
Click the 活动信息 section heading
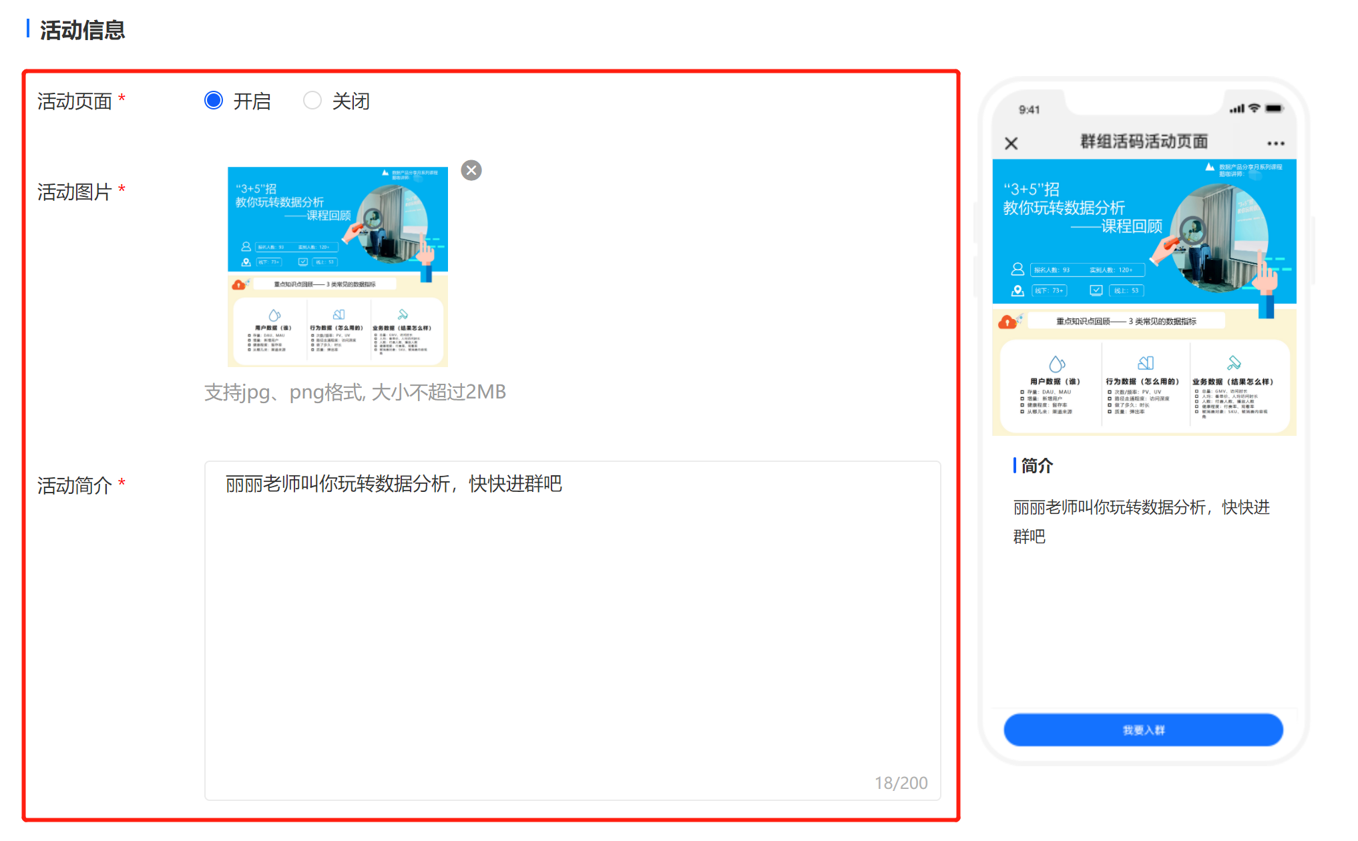[82, 30]
